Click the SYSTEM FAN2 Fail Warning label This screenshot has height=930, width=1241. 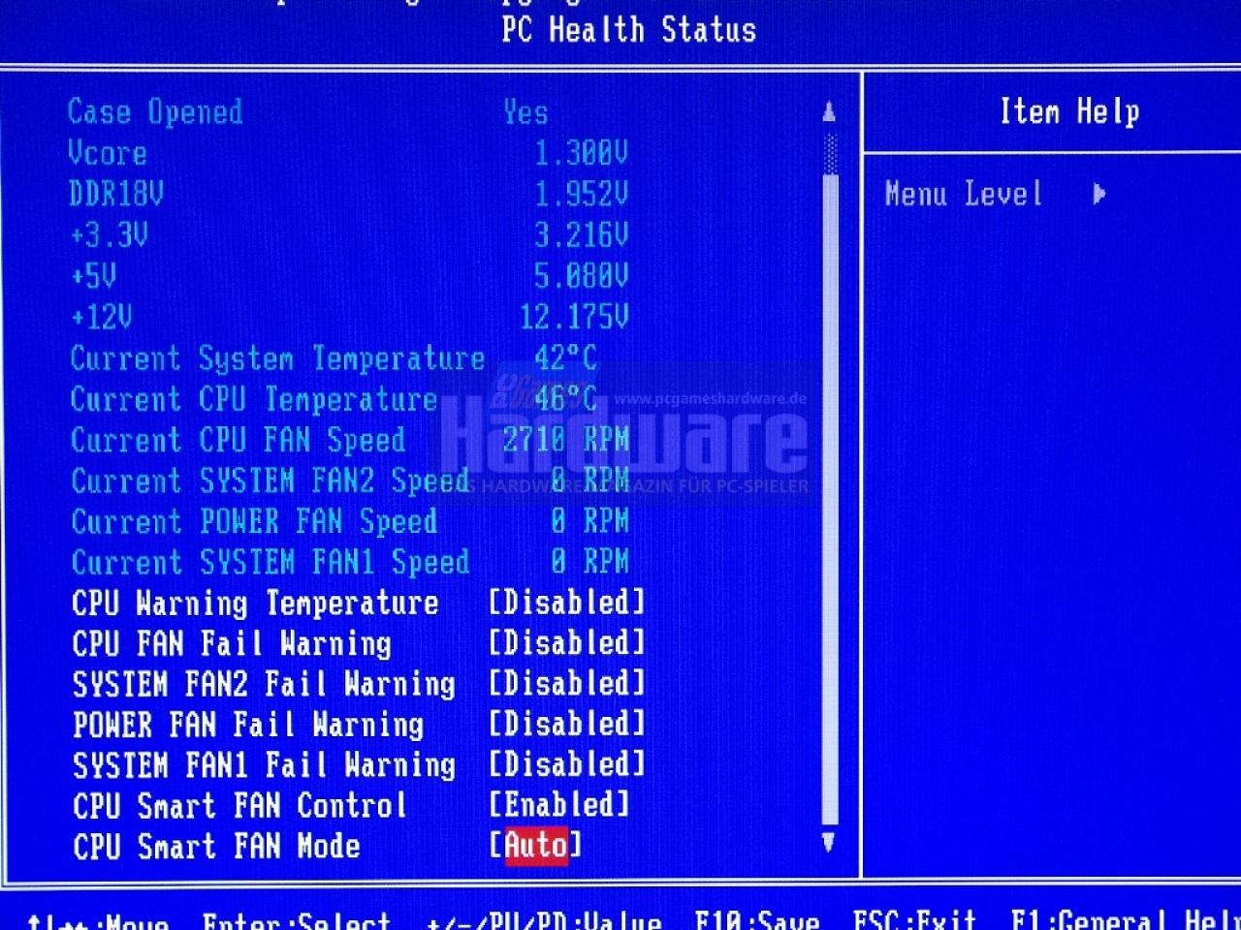click(264, 685)
